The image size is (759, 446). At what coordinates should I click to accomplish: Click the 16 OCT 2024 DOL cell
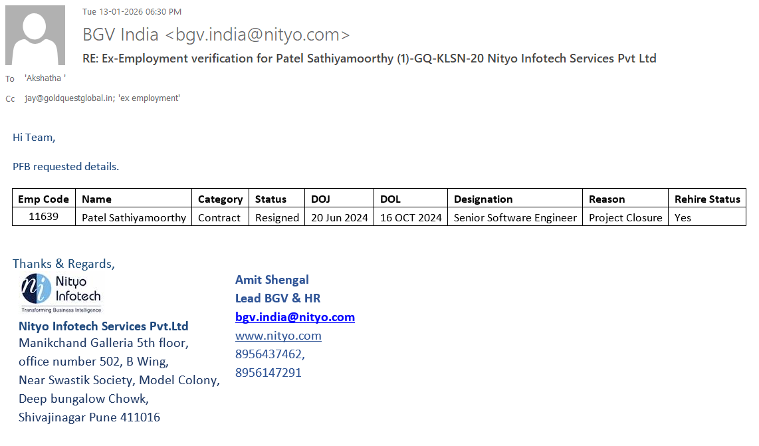[x=411, y=217]
